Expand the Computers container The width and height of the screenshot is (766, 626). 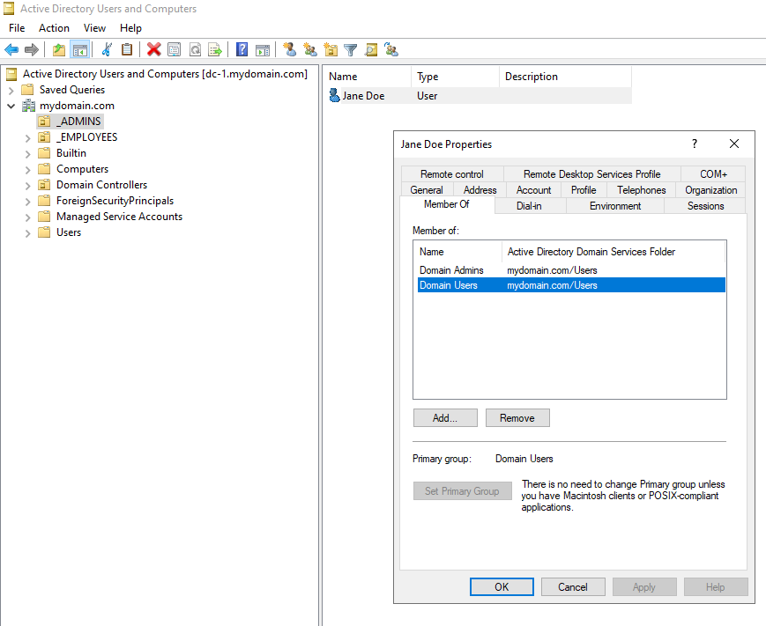[x=28, y=170]
